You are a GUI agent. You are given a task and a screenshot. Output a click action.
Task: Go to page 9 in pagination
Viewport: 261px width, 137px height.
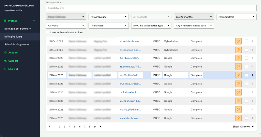pyautogui.click(x=95, y=127)
